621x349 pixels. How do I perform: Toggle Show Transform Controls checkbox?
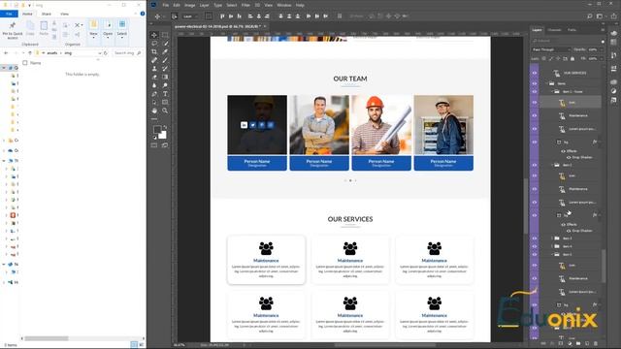(x=209, y=16)
